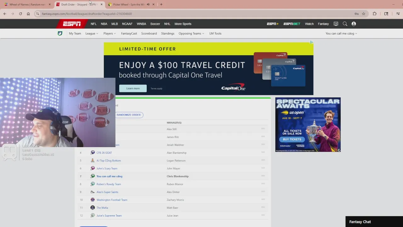Open the NBA menu item
Screen dimensions: 403x227
pyautogui.click(x=104, y=24)
